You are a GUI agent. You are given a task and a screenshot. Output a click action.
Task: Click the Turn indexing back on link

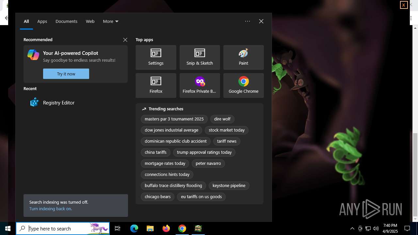point(51,209)
